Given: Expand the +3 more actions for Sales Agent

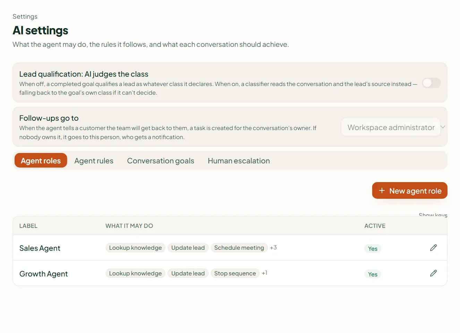Looking at the screenshot, I should tap(273, 248).
